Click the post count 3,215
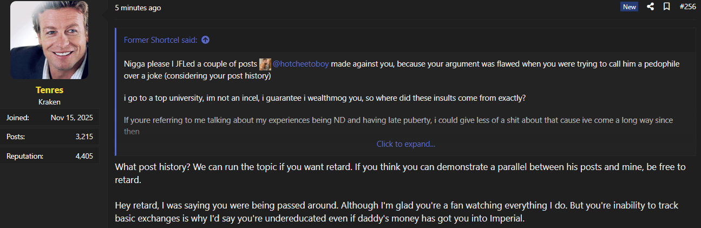 (84, 137)
